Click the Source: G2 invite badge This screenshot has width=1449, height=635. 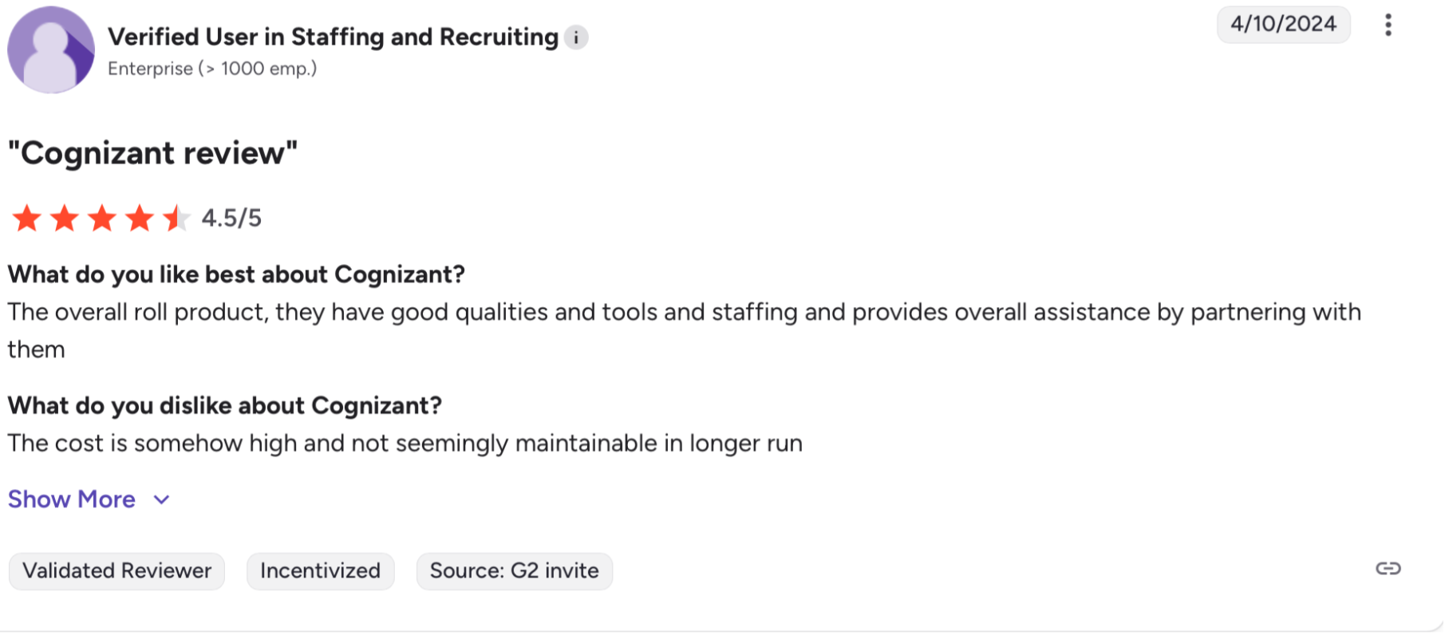pyautogui.click(x=514, y=571)
